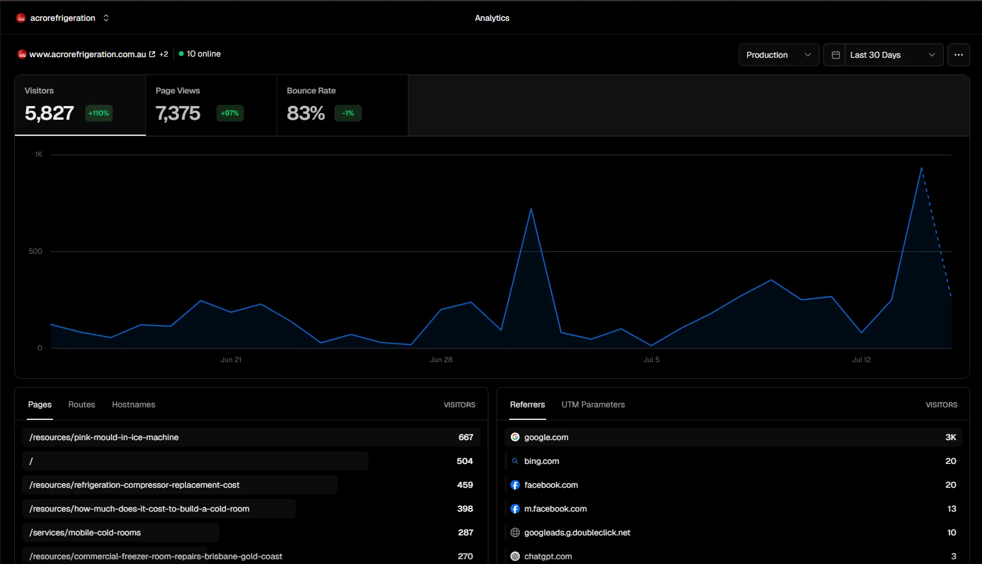Screen dimensions: 982x564
Task: Click the +110% visitors change badge
Action: (99, 113)
